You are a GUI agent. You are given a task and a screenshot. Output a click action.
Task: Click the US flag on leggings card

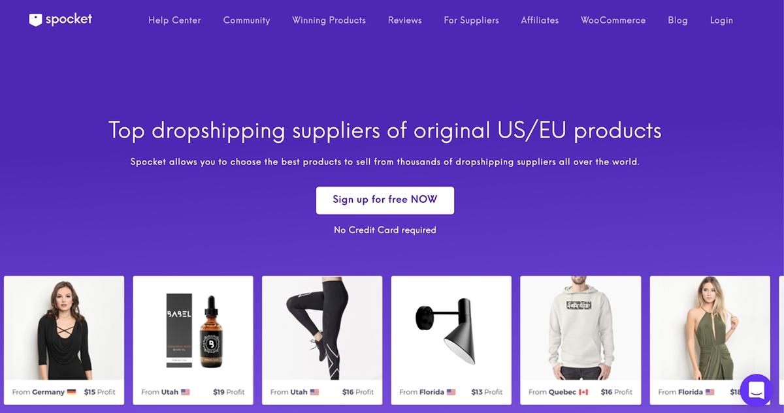[314, 392]
